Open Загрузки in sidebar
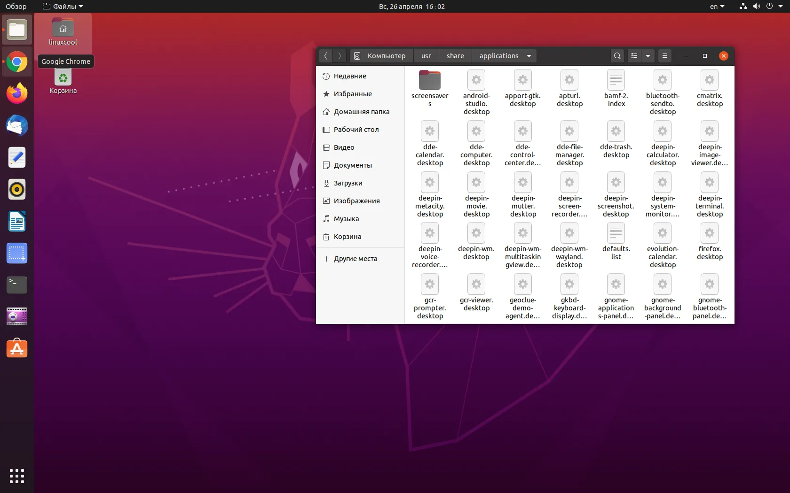 (360, 183)
